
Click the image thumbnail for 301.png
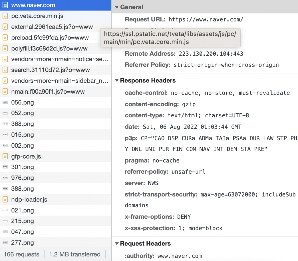(x=5, y=167)
